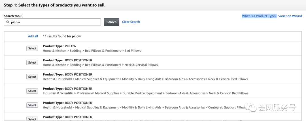Select Home & Kitchen Neck & Cervical Pillows
Screen dimensions: 306x121
[32, 62]
